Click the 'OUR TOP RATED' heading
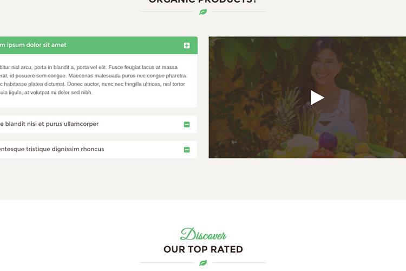Image resolution: width=406 pixels, height=271 pixels. pos(203,249)
